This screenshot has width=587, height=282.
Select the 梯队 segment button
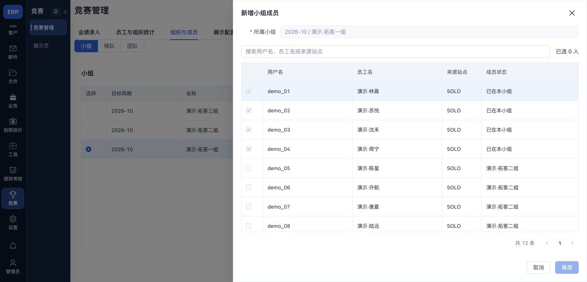click(109, 46)
